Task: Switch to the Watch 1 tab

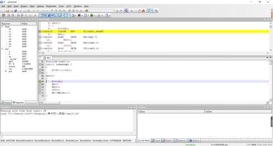Action: click(x=168, y=140)
